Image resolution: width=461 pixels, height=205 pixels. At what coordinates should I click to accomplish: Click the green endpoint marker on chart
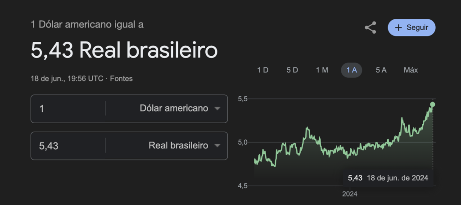(x=433, y=104)
